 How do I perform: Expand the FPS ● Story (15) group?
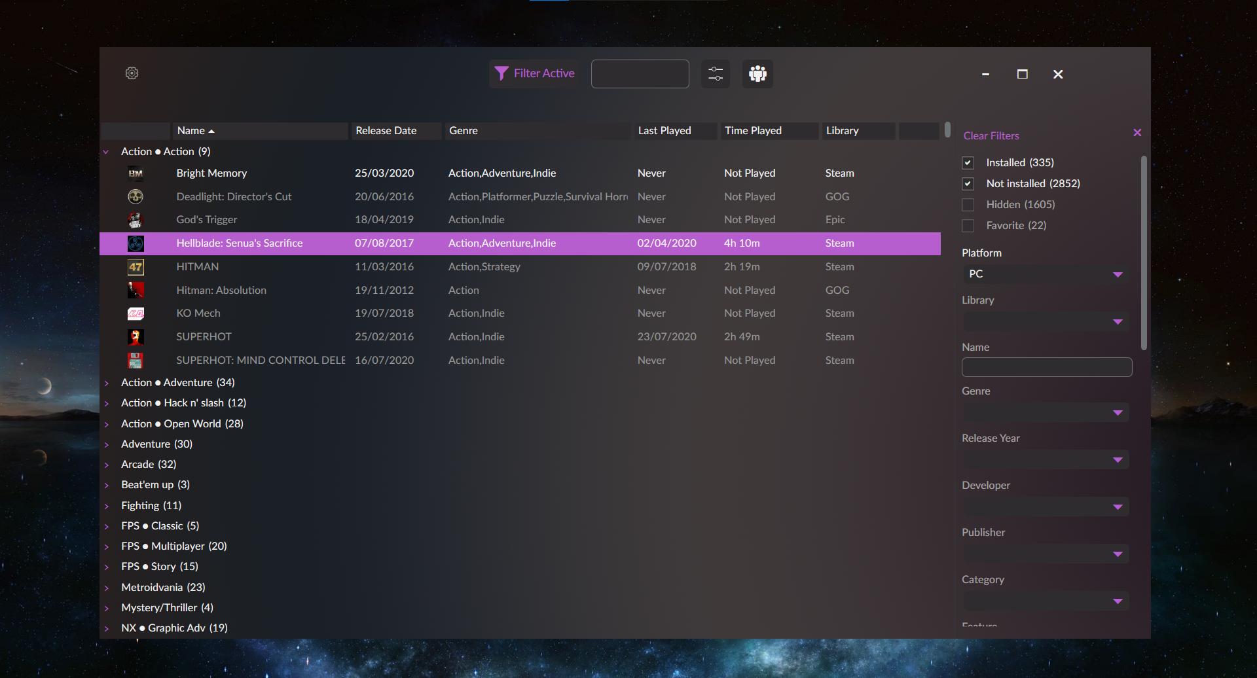[x=106, y=567]
